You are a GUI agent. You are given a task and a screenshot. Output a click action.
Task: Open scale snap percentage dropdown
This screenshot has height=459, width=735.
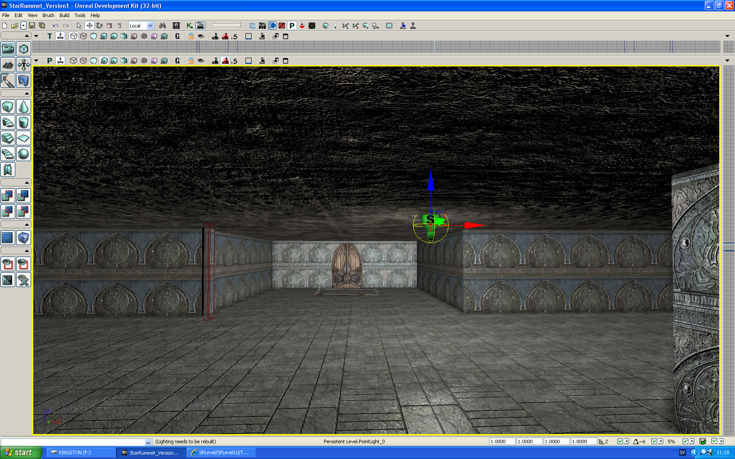[x=692, y=442]
